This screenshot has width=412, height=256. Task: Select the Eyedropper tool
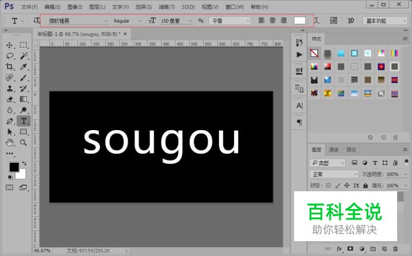coord(23,67)
